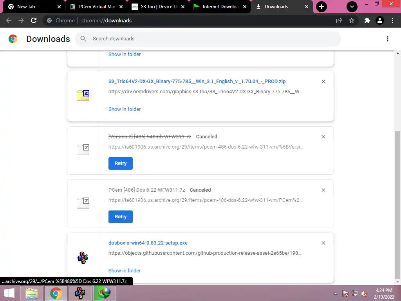Show hidden system tray icons
The image size is (401, 301).
[x=336, y=294]
